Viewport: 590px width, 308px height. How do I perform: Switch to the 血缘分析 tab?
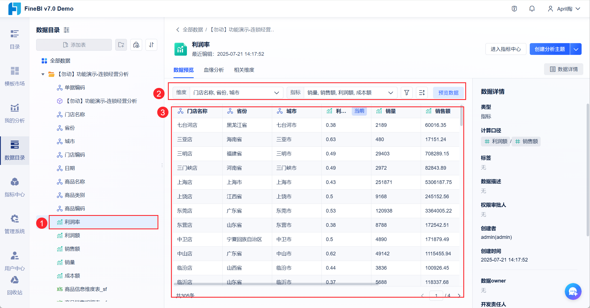(x=214, y=70)
